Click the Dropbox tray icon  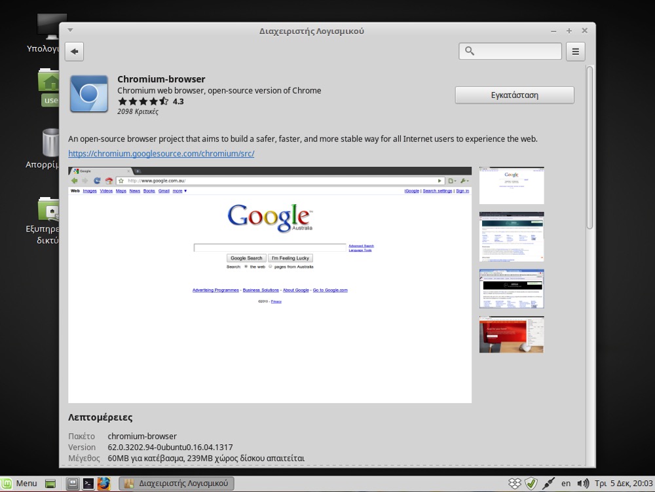click(515, 483)
